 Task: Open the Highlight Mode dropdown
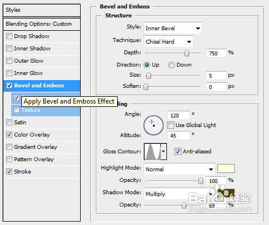tap(179, 169)
